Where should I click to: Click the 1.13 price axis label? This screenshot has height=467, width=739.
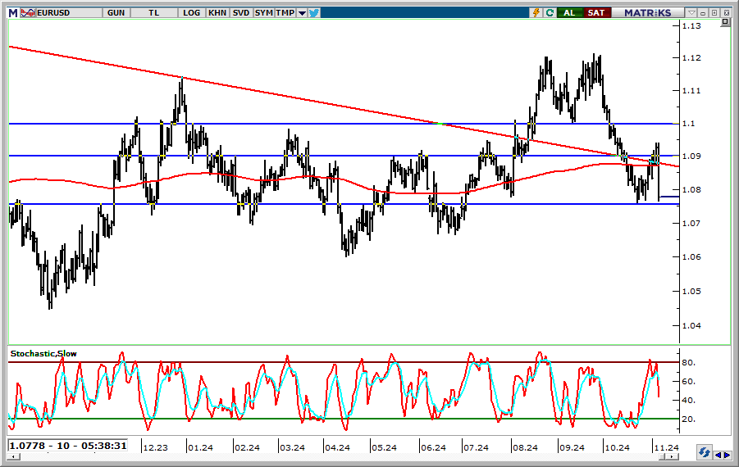pyautogui.click(x=691, y=26)
